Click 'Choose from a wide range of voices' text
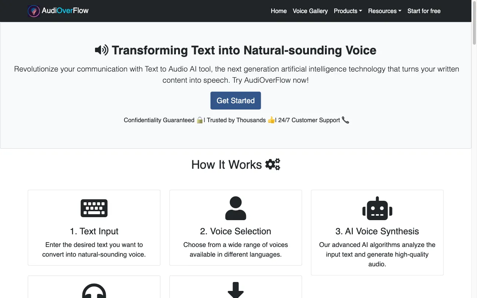 coord(236,250)
